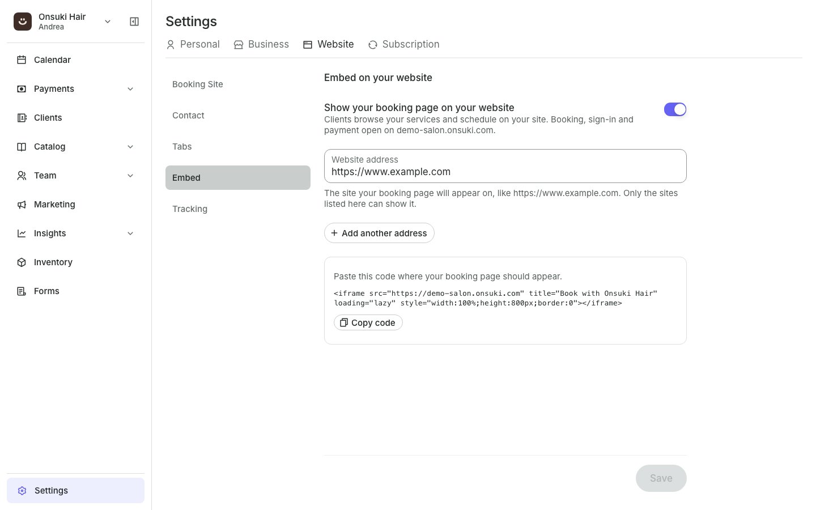Disable show booking page on website toggle
The width and height of the screenshot is (816, 510).
(x=675, y=109)
